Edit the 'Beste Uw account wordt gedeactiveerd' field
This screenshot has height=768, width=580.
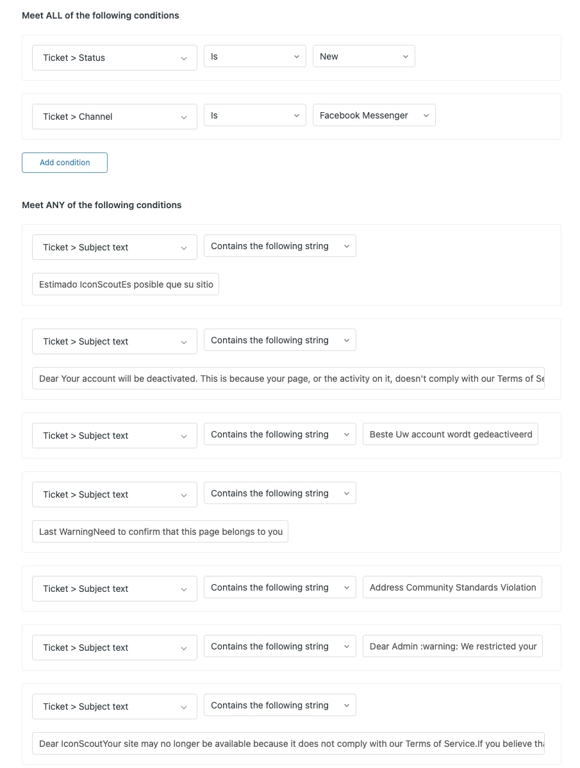point(450,434)
